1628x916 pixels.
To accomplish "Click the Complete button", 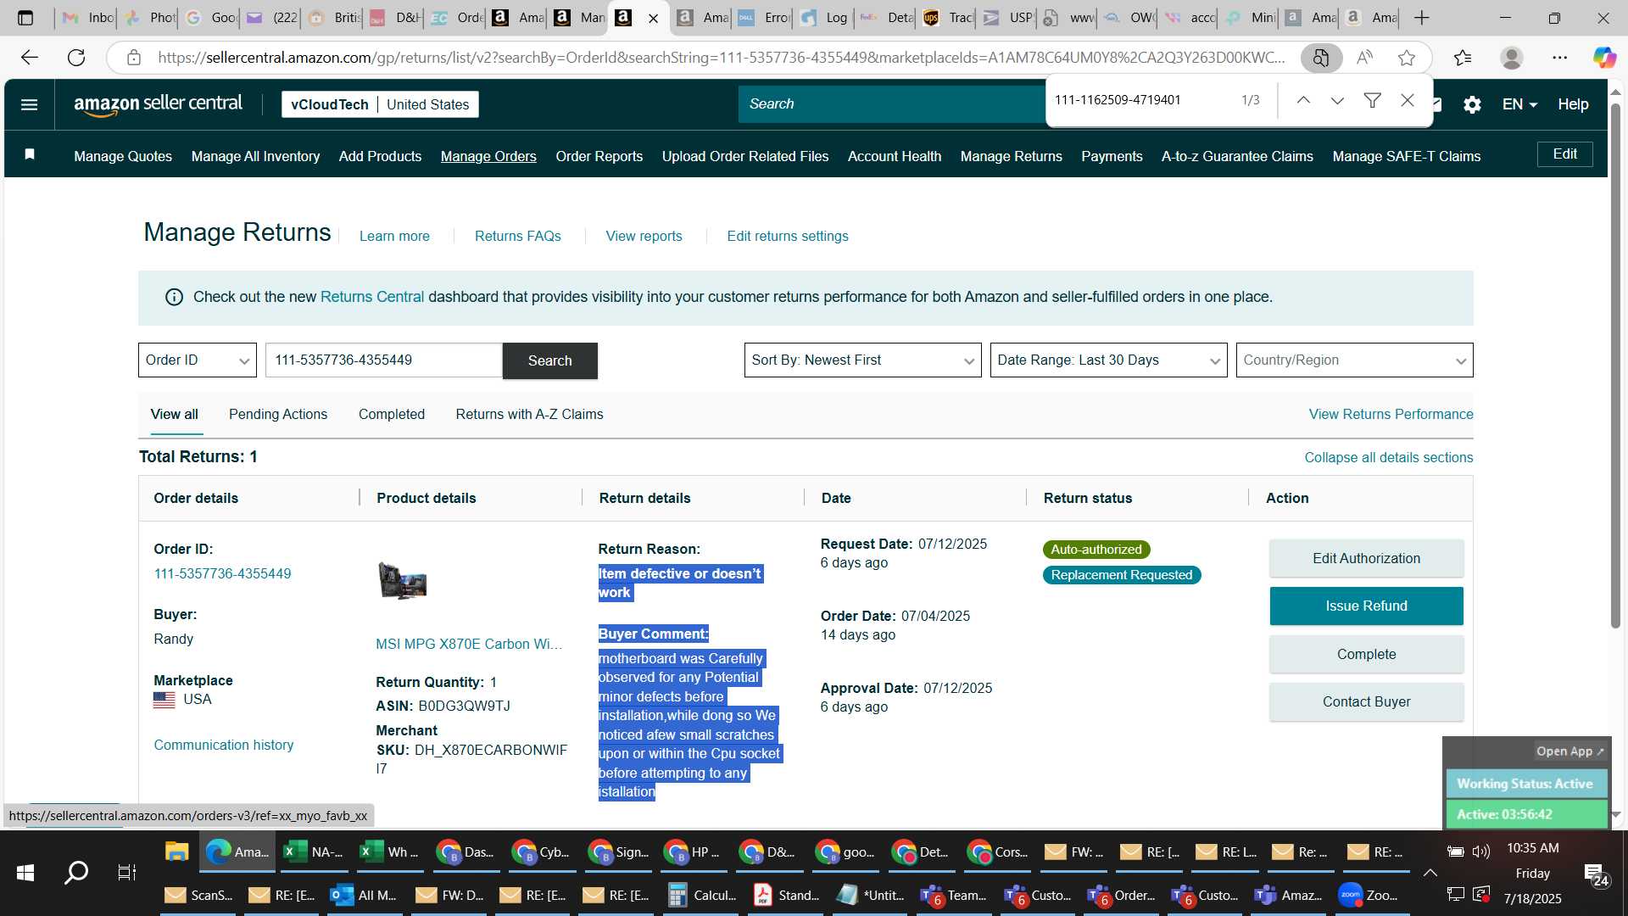I will tap(1366, 654).
